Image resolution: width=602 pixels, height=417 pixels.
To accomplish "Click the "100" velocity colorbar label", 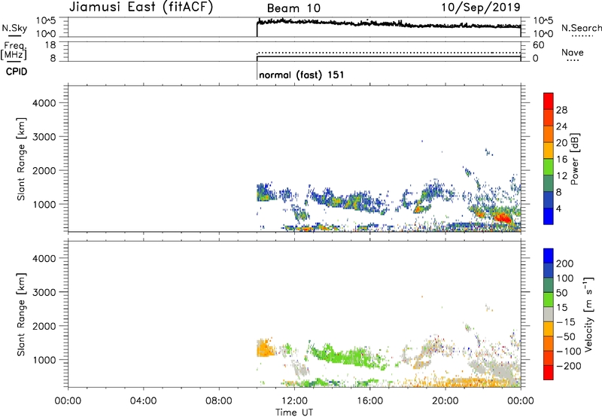I will 565,279.
